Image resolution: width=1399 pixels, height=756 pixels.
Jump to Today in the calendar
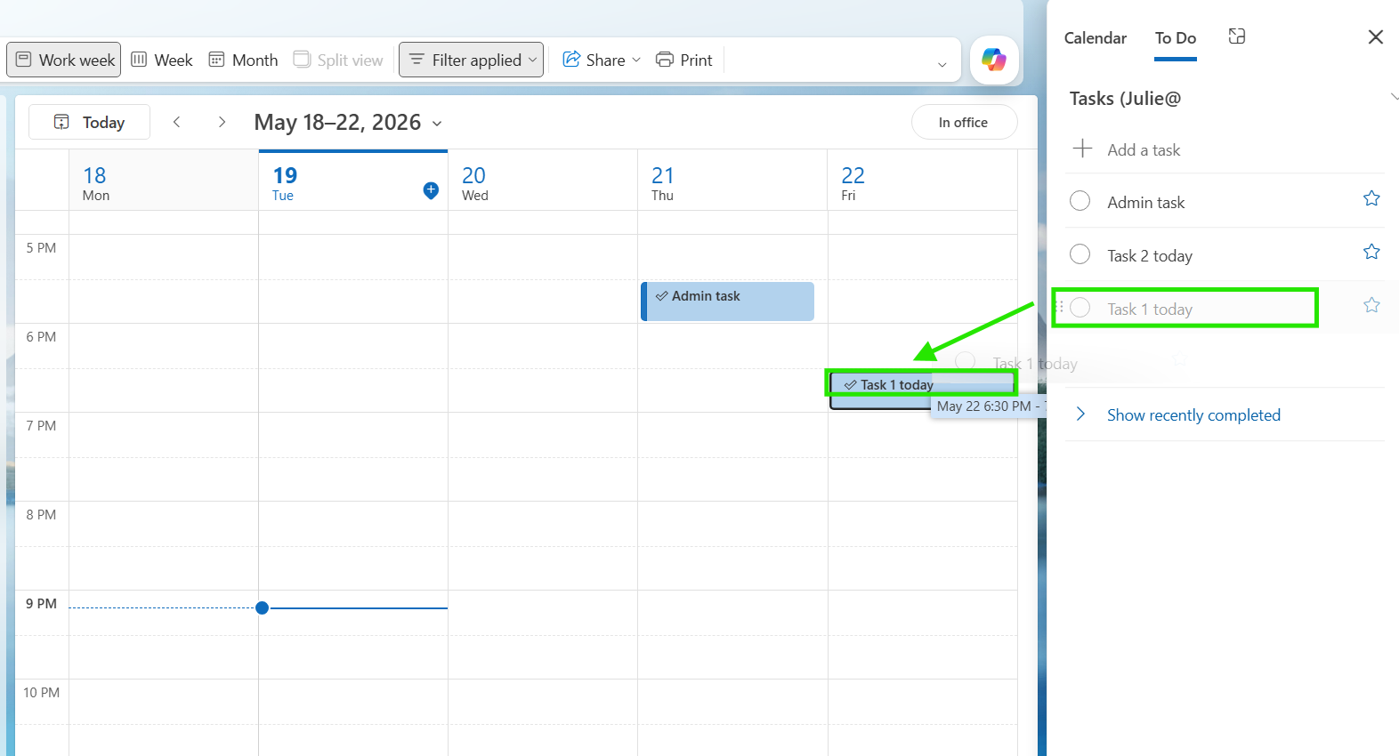pyautogui.click(x=89, y=122)
